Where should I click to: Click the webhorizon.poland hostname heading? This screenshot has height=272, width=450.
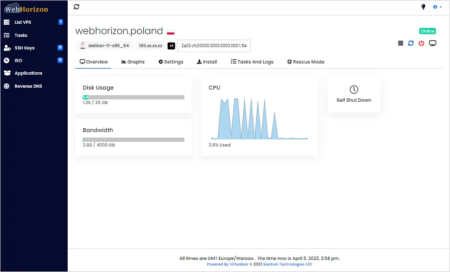pos(119,31)
